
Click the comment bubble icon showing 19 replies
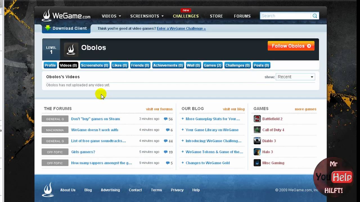(166, 152)
